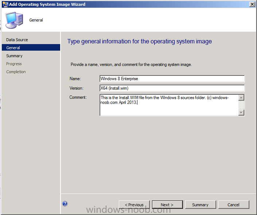Select the Progress step in sidebar
Image resolution: width=257 pixels, height=215 pixels.
click(x=14, y=64)
